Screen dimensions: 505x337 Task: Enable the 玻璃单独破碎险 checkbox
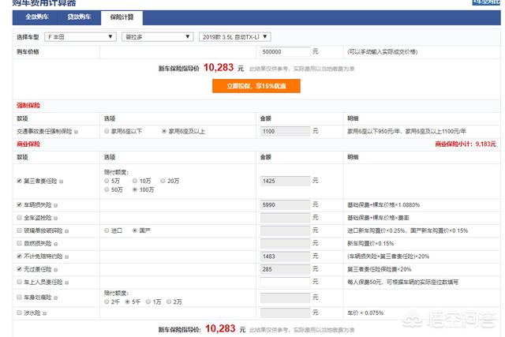(x=19, y=230)
